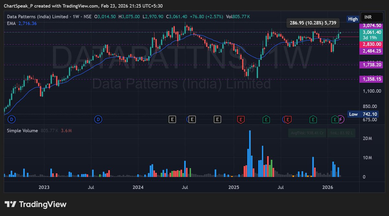Viewport: 389px width, 216px height.
Task: Open the first white E earnings icon
Action: click(x=172, y=119)
